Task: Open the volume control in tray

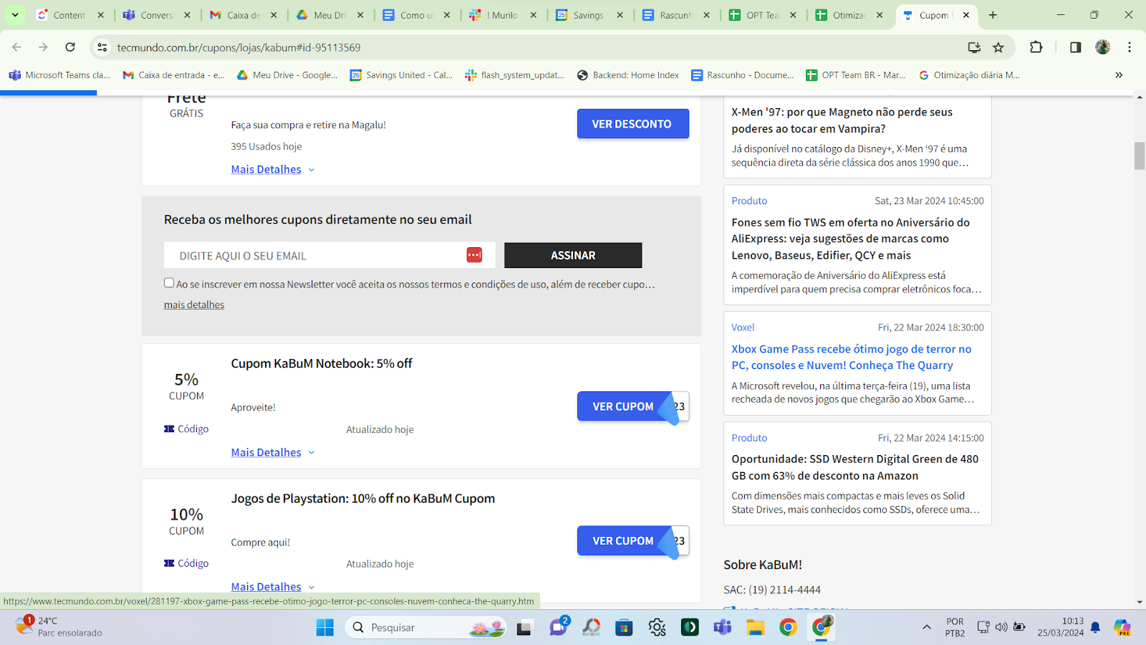Action: point(1001,627)
